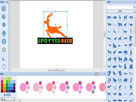Screen dimensions: 136x102
Task: Toggle the pin on the 颜色 panel
Action: (105, 74)
